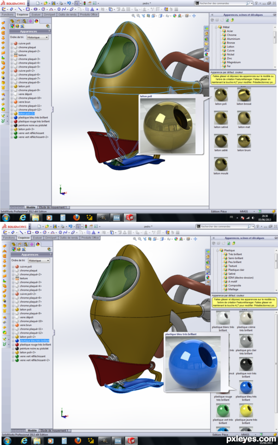Switch to Evaluer tab in upper window
This screenshot has height=445, width=278.
pyautogui.click(x=36, y=14)
